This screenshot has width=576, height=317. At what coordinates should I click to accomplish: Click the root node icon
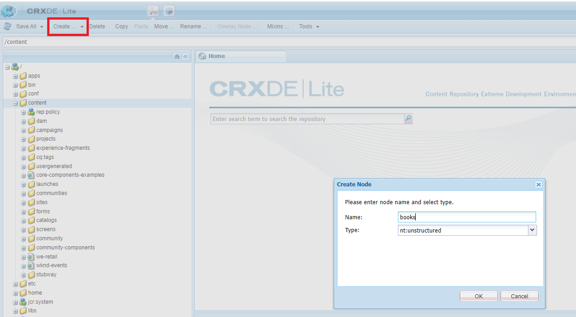(15, 67)
